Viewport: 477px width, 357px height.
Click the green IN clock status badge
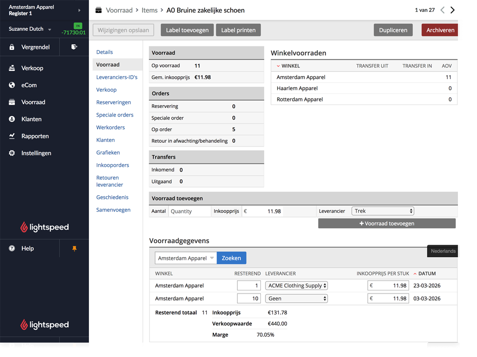[x=78, y=26]
